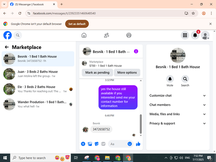
Task: View site information icon in address bar
Action: 29,13
